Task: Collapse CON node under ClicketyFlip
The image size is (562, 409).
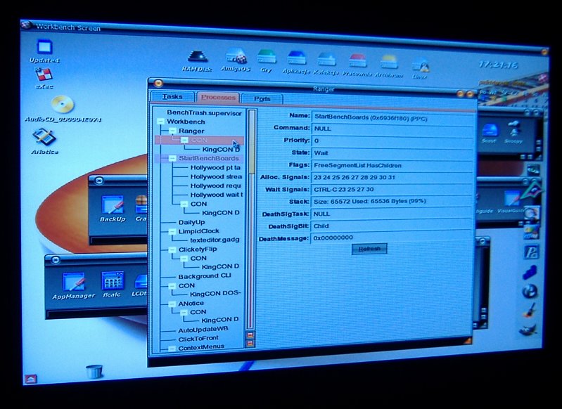Action: (184, 258)
